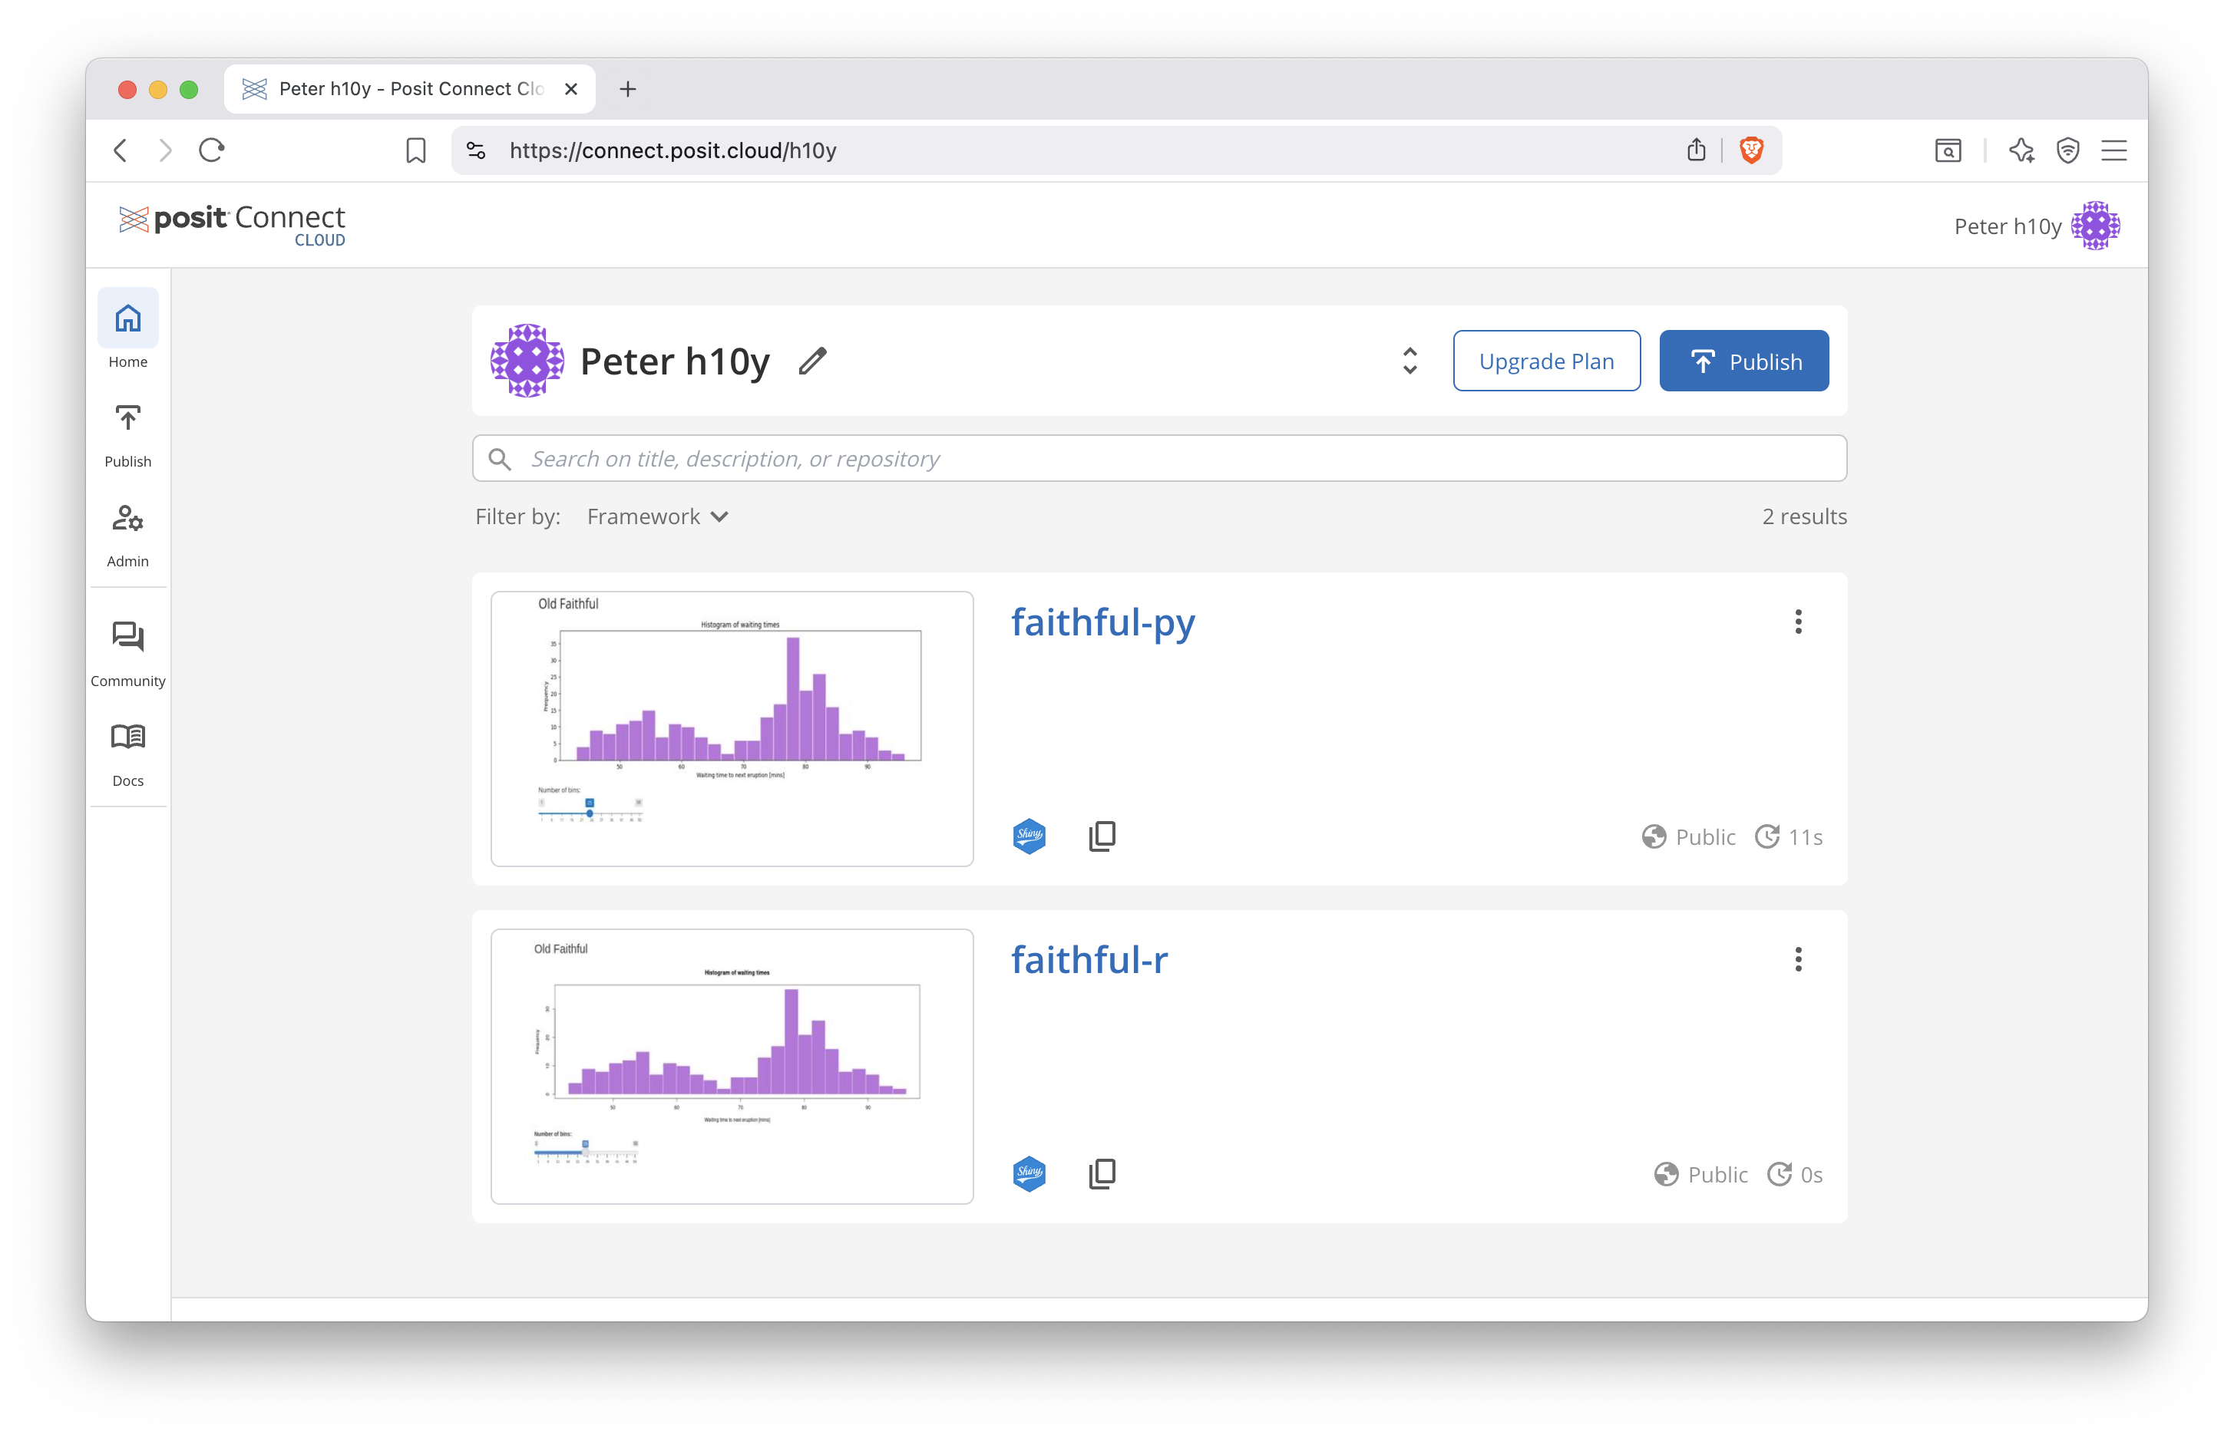The height and width of the screenshot is (1435, 2234).
Task: Expand the Framework filter dropdown
Action: point(658,516)
